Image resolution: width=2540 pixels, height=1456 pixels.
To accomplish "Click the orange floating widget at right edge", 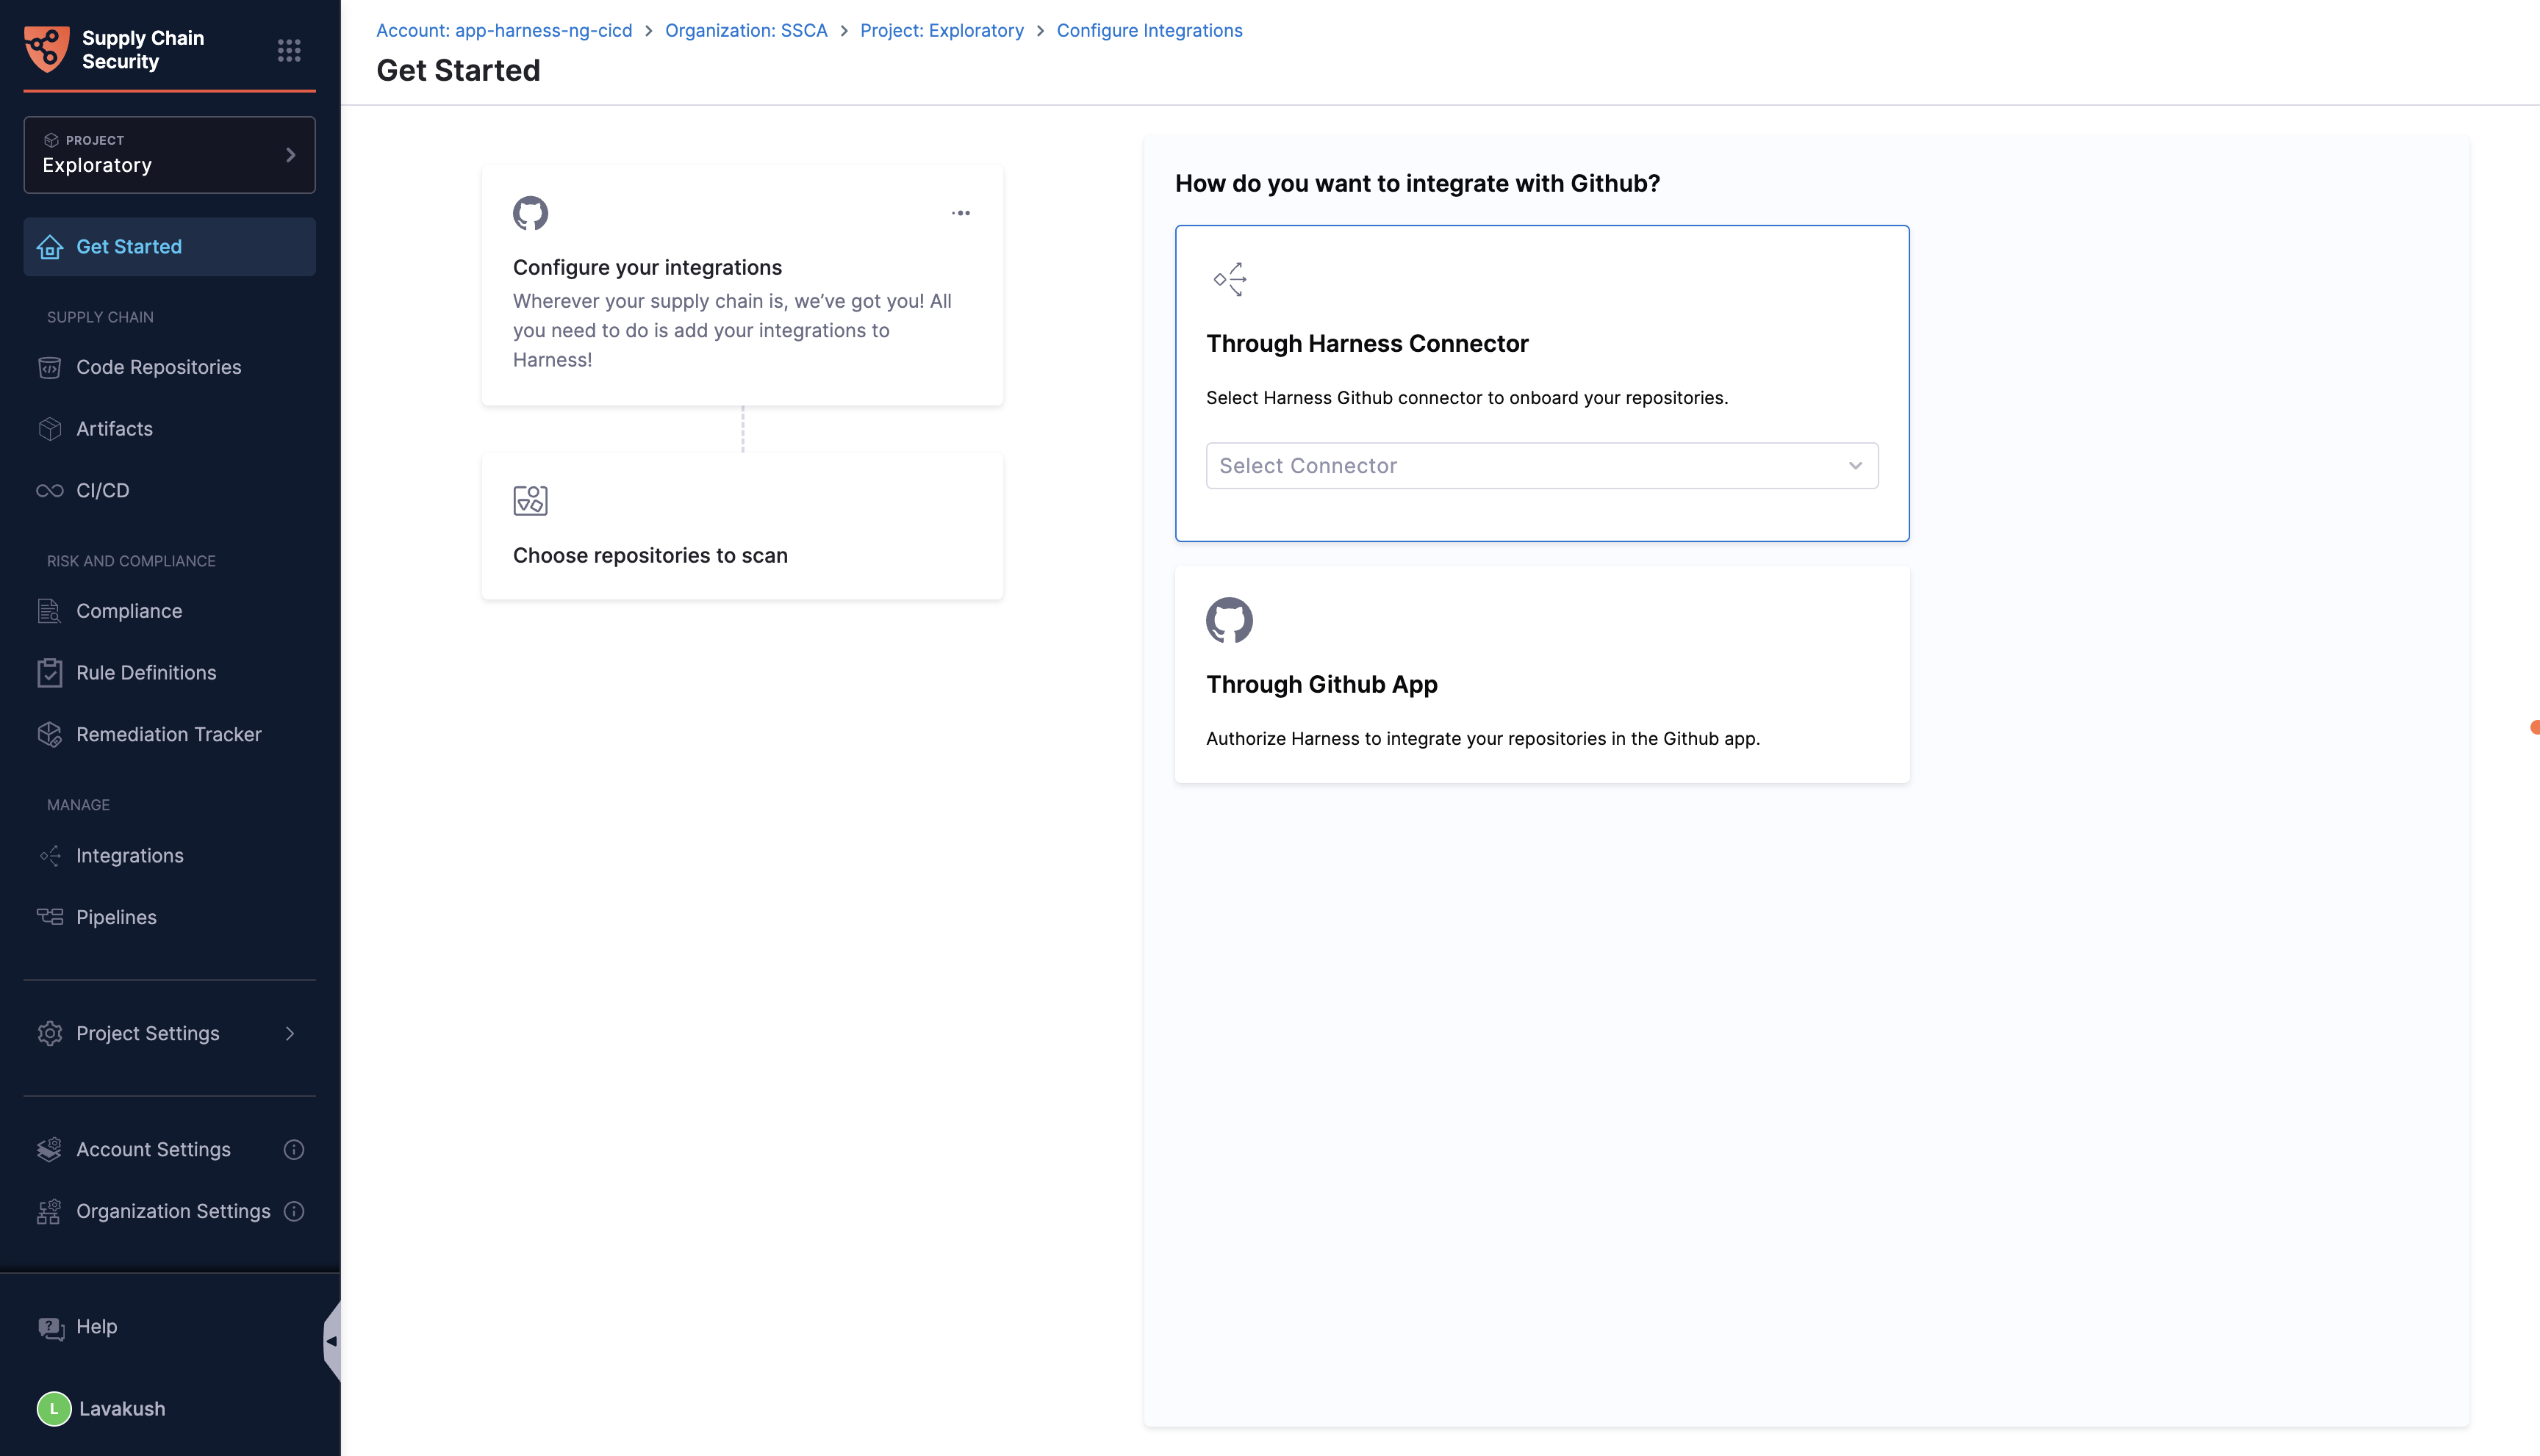I will 2535,727.
